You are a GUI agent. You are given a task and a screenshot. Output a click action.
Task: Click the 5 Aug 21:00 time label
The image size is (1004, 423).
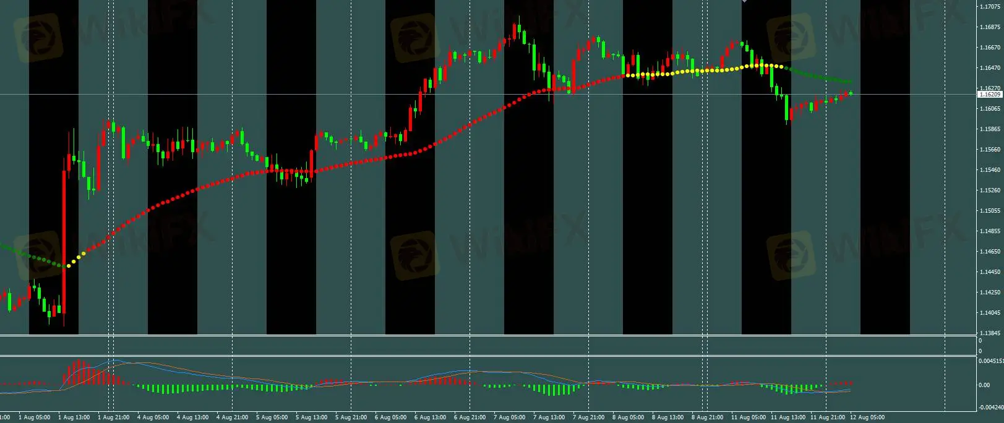point(351,417)
